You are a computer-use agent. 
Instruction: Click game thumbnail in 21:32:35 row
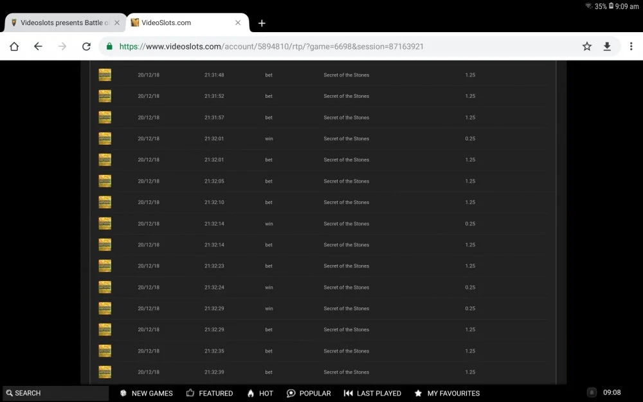pyautogui.click(x=105, y=351)
